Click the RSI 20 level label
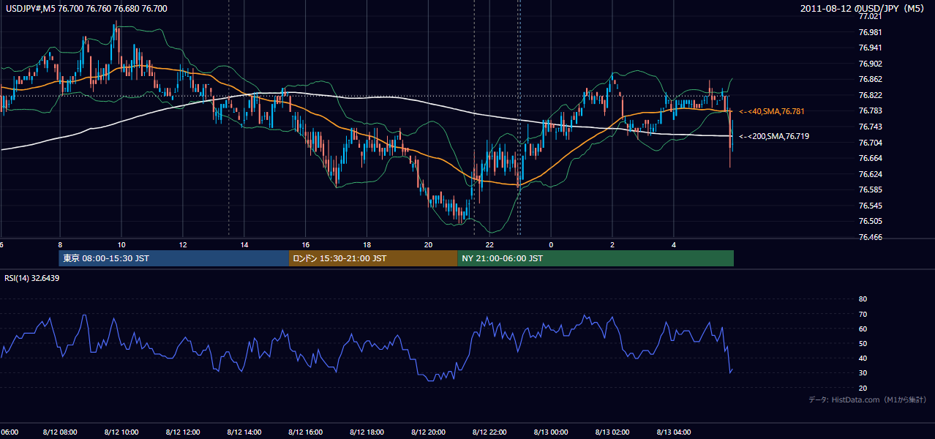This screenshot has height=439, width=935. 863,388
